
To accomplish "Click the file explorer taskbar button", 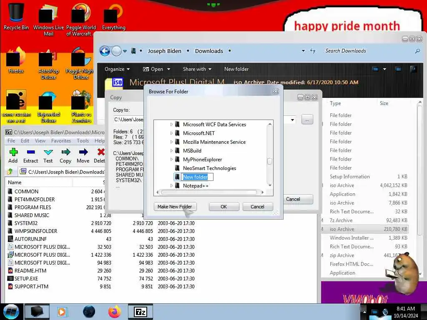I will tap(37, 312).
